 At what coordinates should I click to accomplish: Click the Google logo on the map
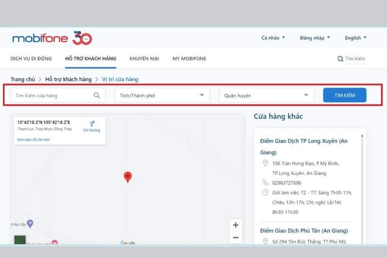click(128, 243)
